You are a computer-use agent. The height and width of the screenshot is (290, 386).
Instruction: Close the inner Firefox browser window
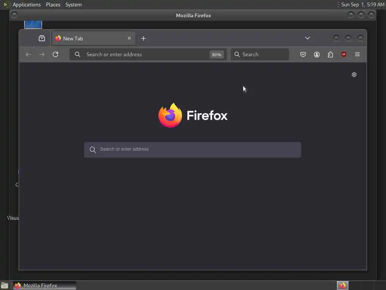(360, 38)
